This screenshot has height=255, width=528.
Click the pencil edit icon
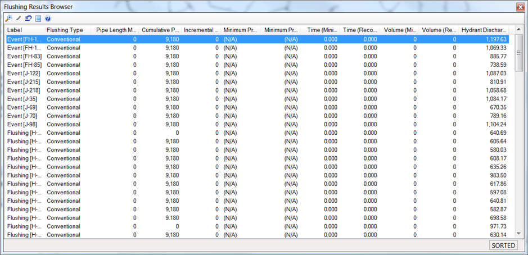(x=19, y=18)
